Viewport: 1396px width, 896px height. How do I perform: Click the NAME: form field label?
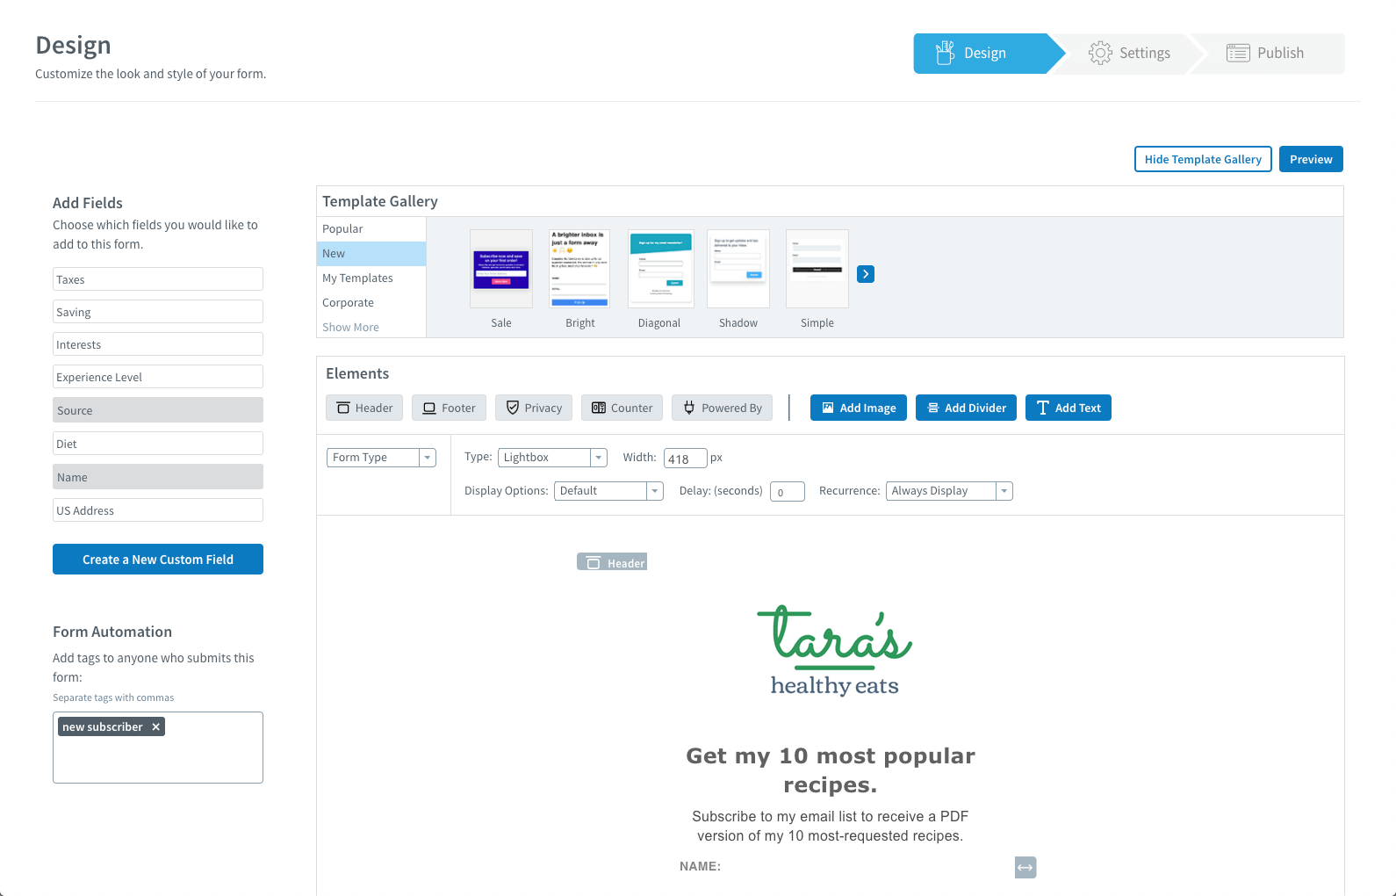[700, 866]
